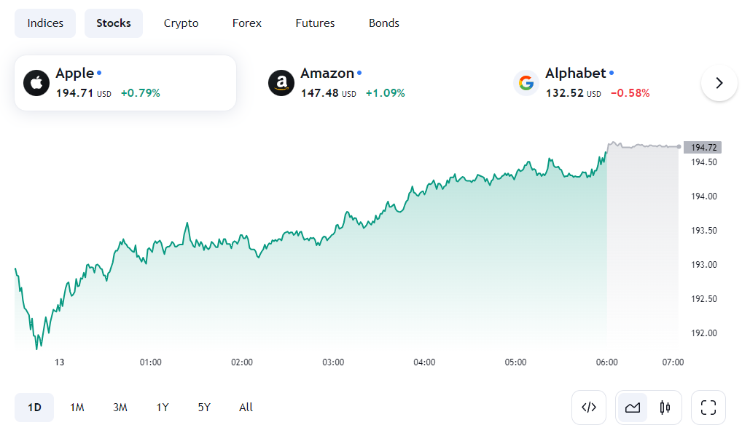Select the Stocks tab
Viewport: 742px width, 441px height.
[114, 23]
